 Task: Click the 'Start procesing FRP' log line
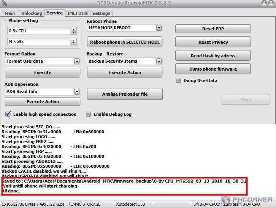point(27,151)
